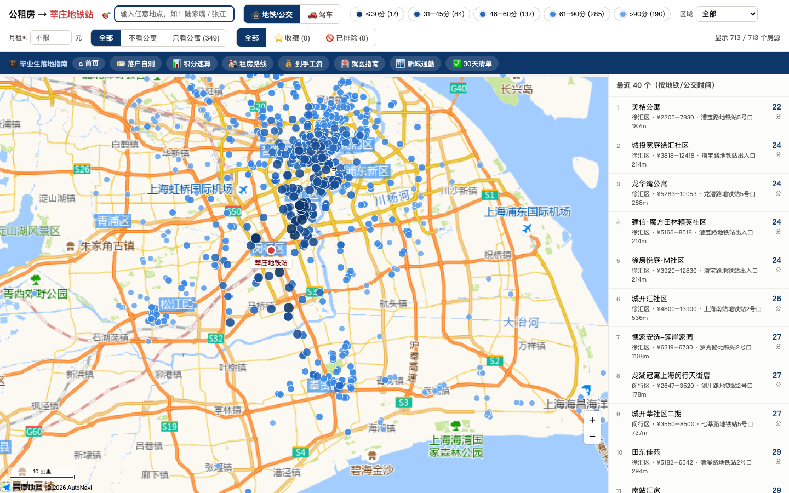Click the S4 highway shield
The width and height of the screenshot is (789, 493).
click(x=300, y=452)
